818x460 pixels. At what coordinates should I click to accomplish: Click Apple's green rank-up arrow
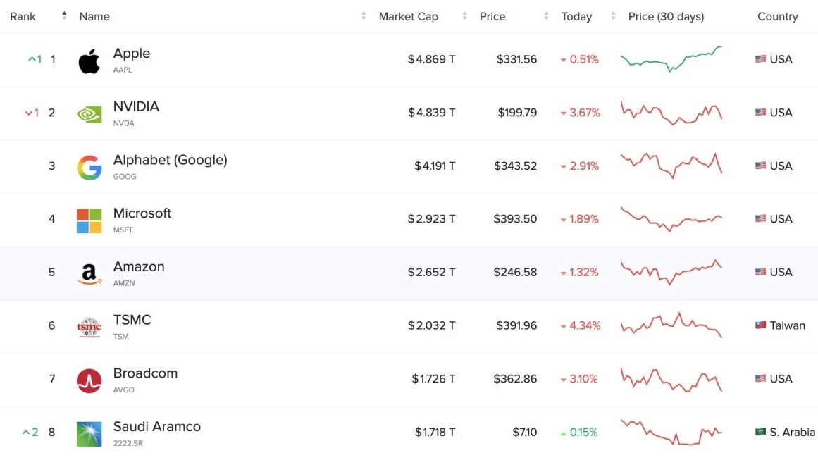pos(32,59)
